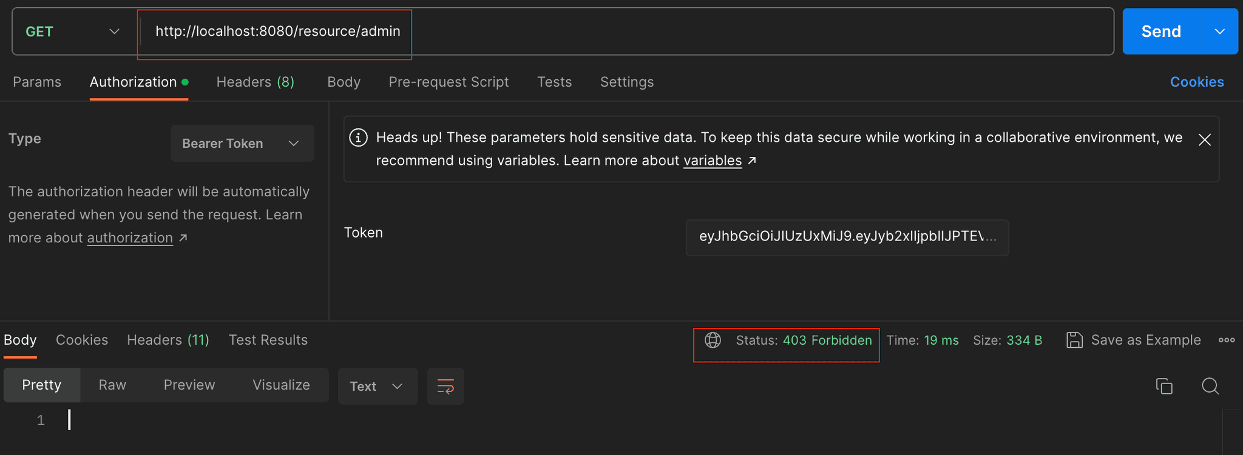Switch to the request Headers (8) tab
1243x455 pixels.
255,82
